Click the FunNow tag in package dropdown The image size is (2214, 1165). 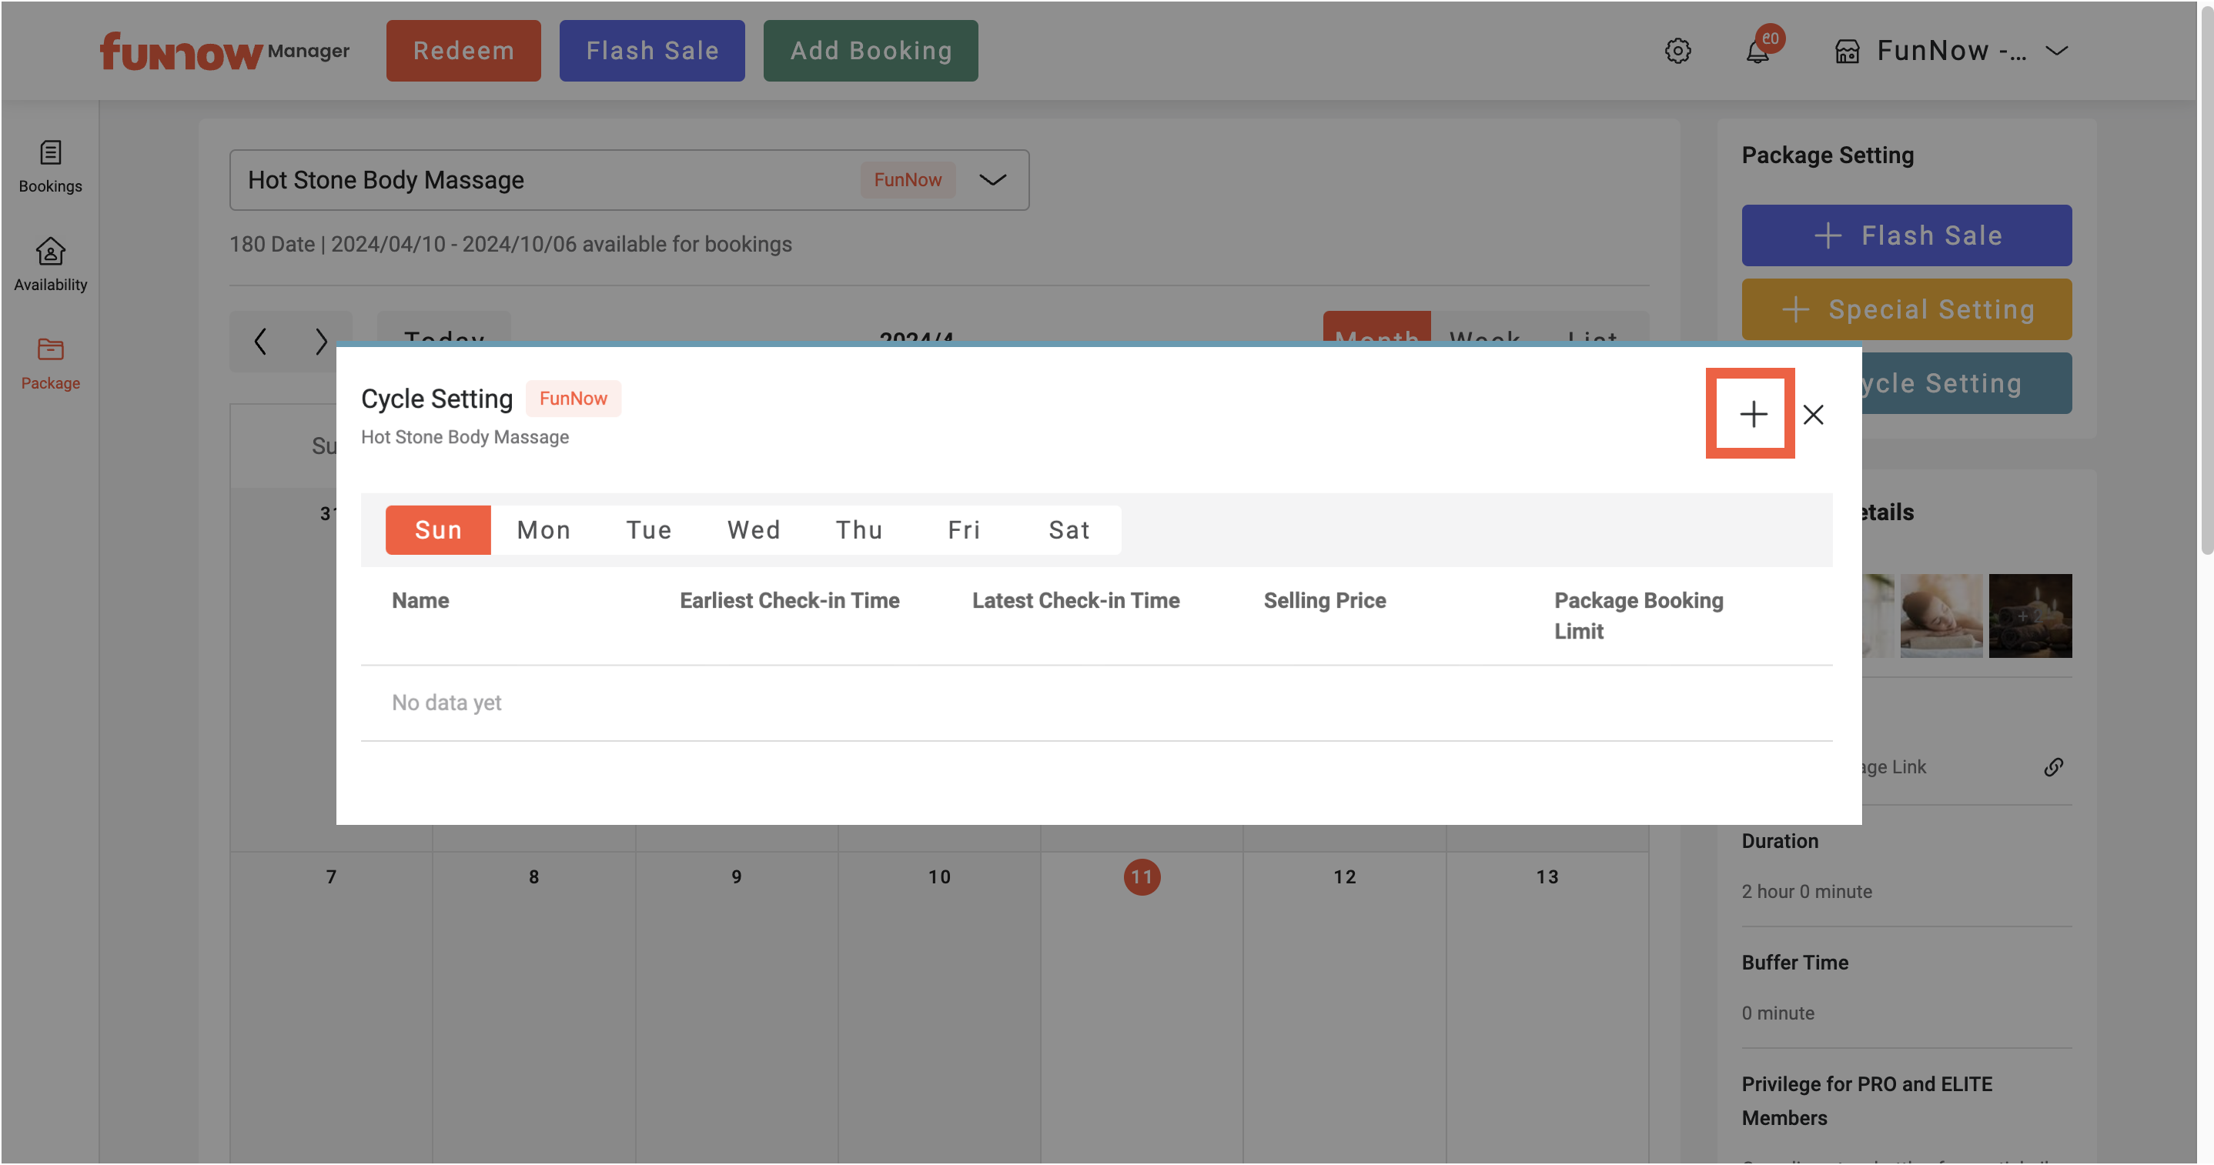[x=908, y=179]
